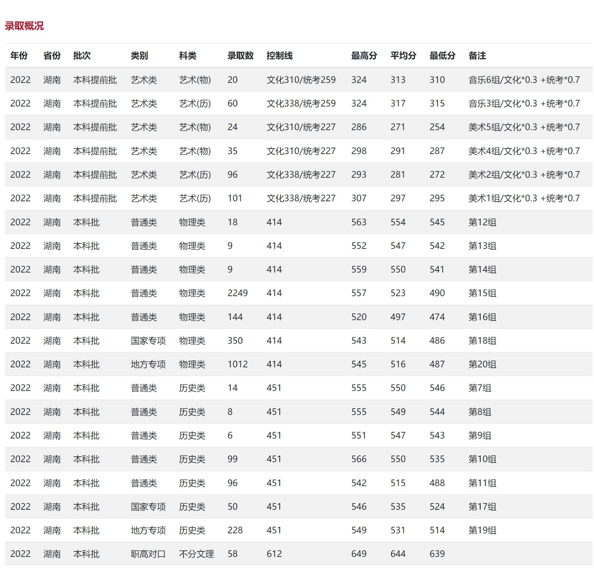Screen dimensions: 594x585
Task: Select the 美术2组 remark cell
Action: pyautogui.click(x=524, y=175)
